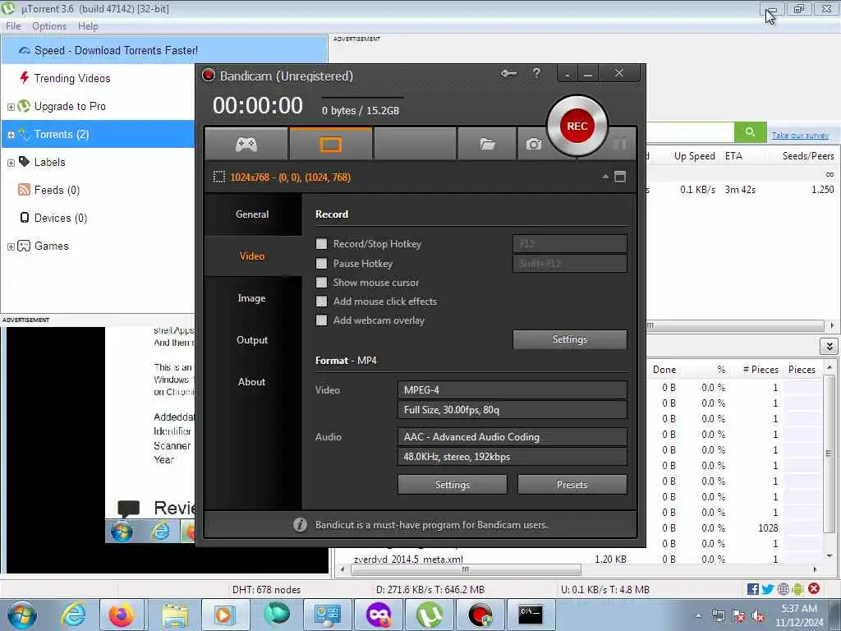Image resolution: width=841 pixels, height=631 pixels.
Task: Click uTorrent file list horizontal scrollbar
Action: (x=466, y=570)
